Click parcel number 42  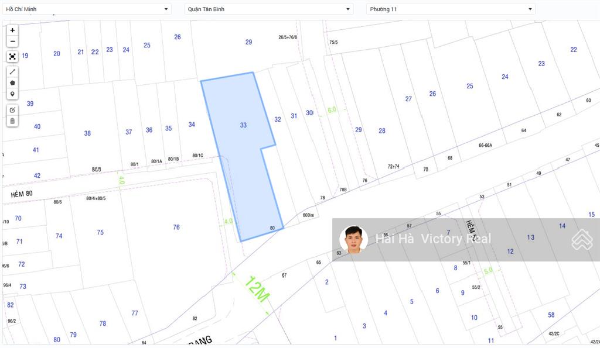[x=37, y=175]
